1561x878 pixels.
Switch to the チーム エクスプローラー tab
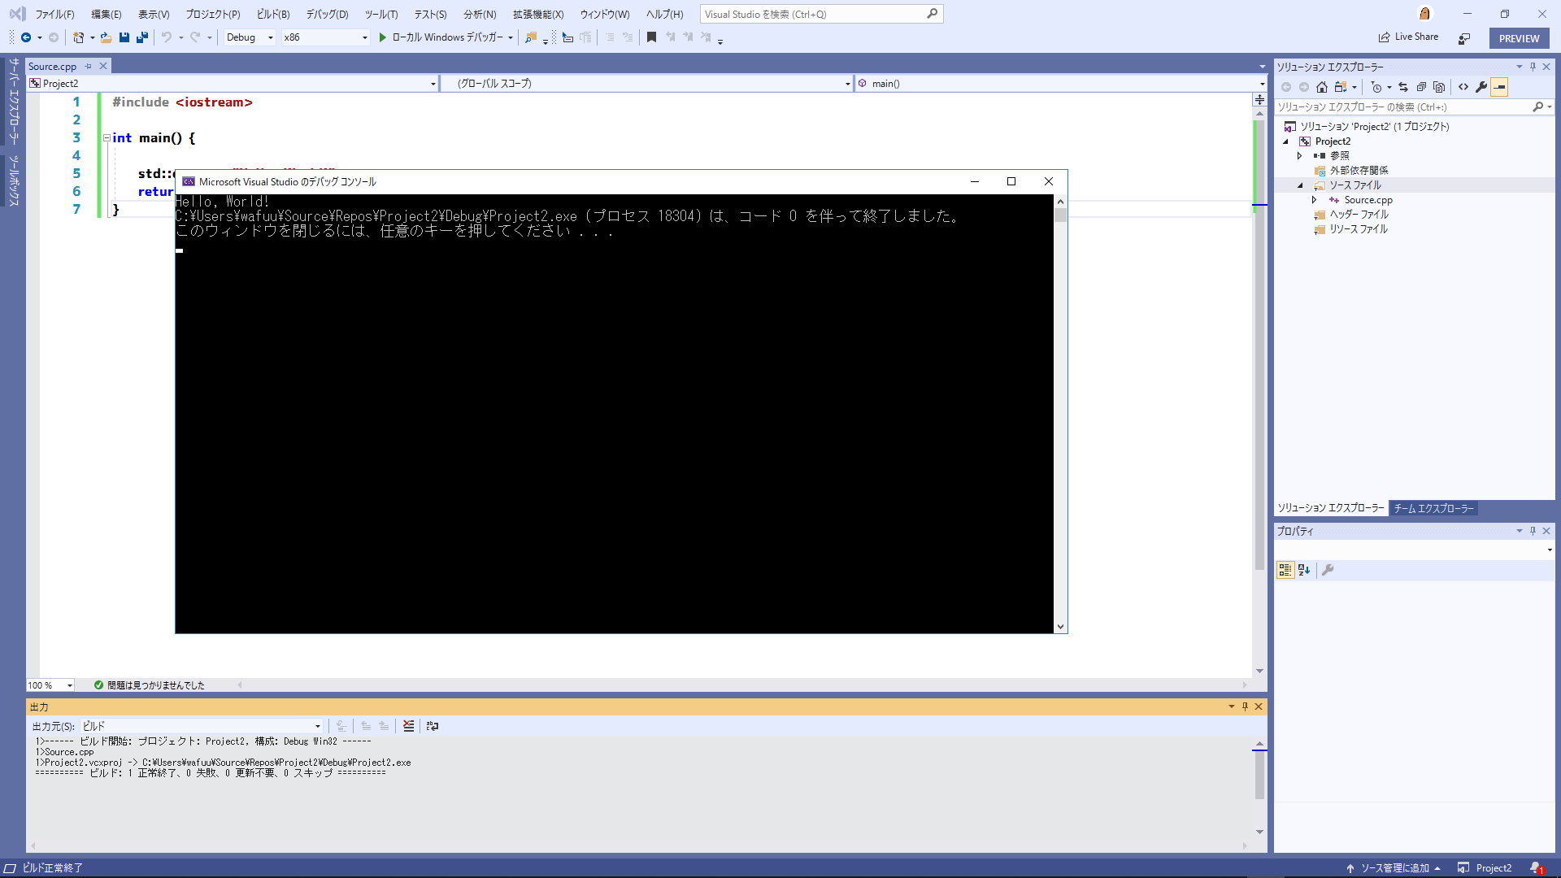click(x=1433, y=508)
